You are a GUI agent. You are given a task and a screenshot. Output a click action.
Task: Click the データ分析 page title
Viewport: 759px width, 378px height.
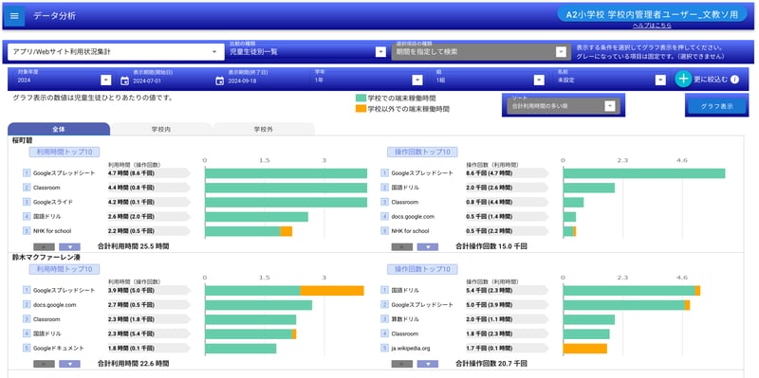(x=54, y=15)
